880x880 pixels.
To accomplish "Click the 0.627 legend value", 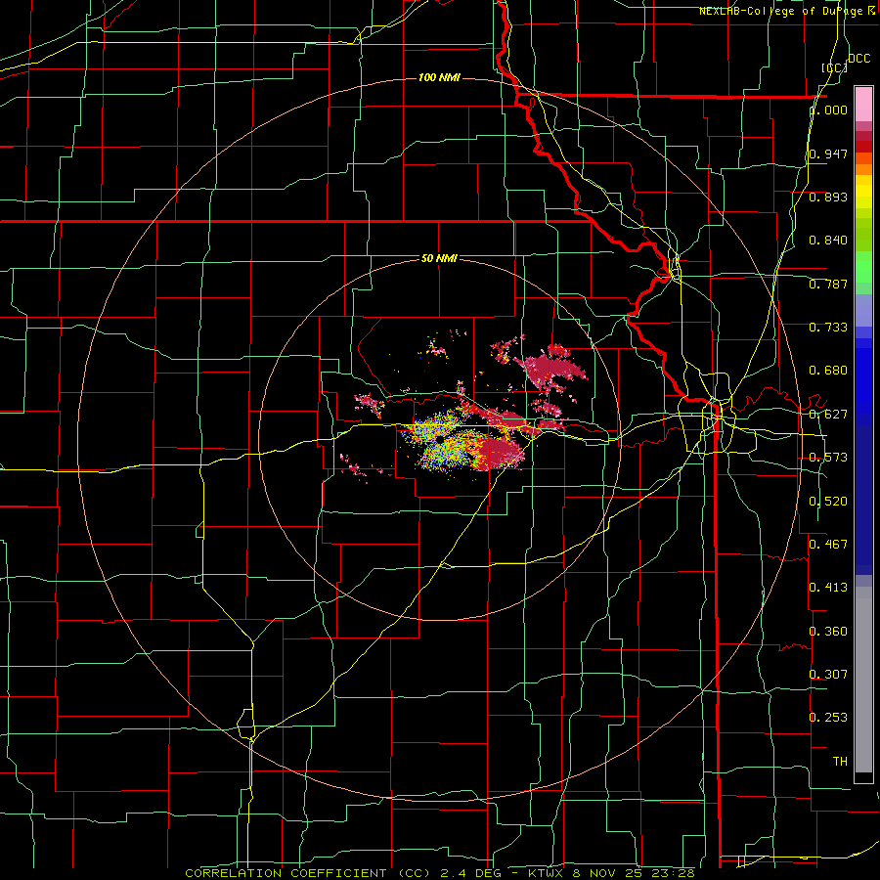I will click(828, 415).
